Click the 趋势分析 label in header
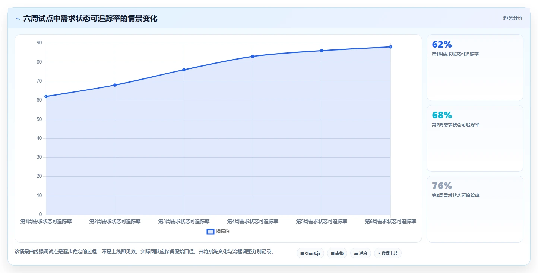Screen dimensions: 538x273 513,18
